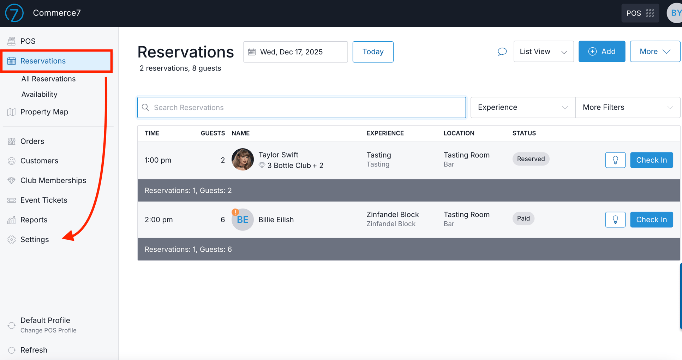Open Availability in the sidebar
Image resolution: width=682 pixels, height=360 pixels.
pos(39,94)
